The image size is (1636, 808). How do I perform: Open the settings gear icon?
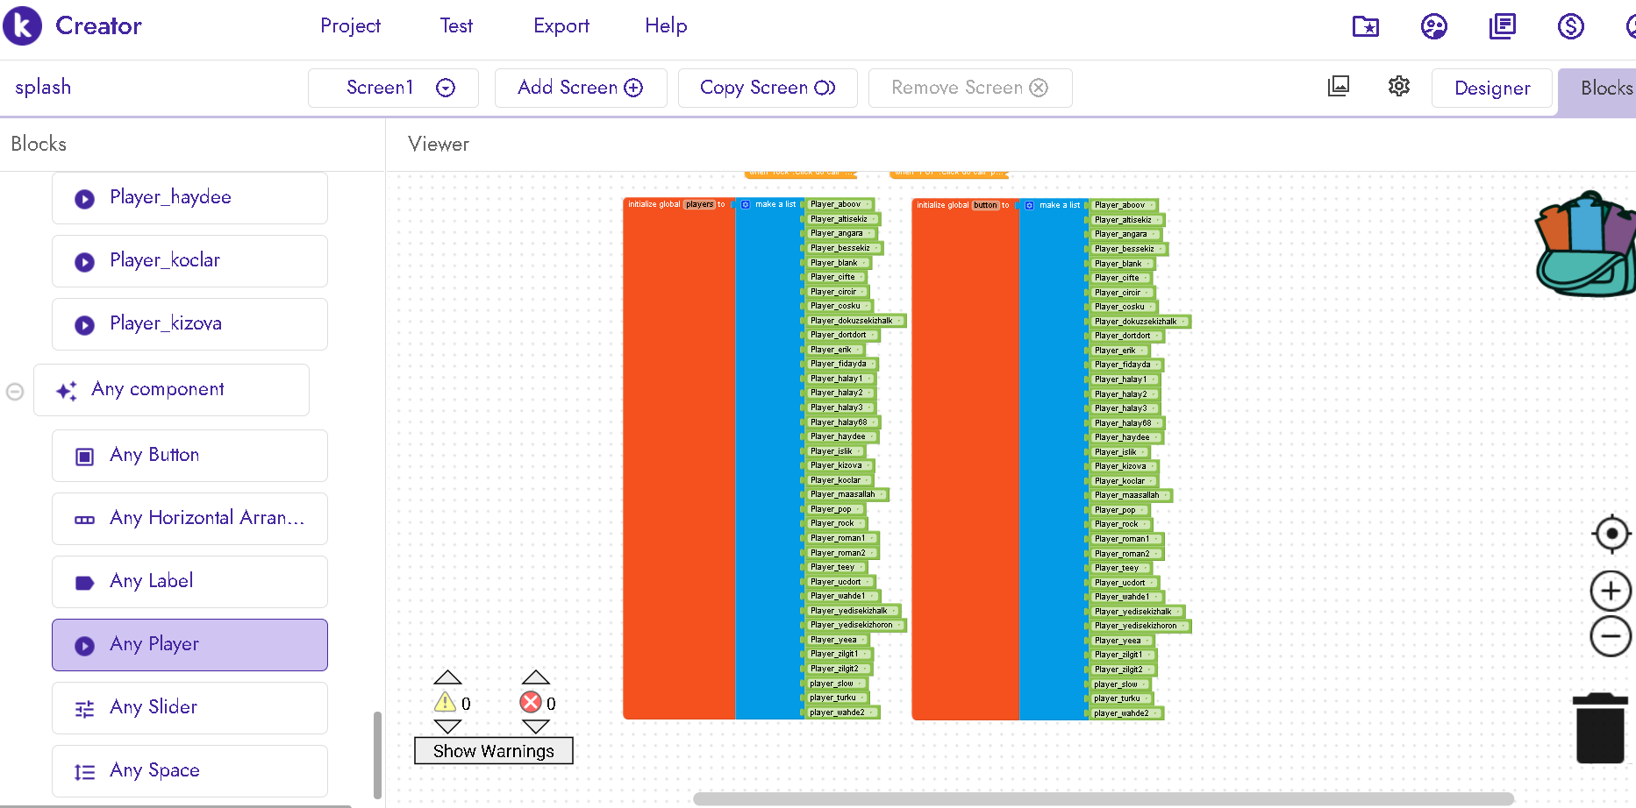(1399, 87)
